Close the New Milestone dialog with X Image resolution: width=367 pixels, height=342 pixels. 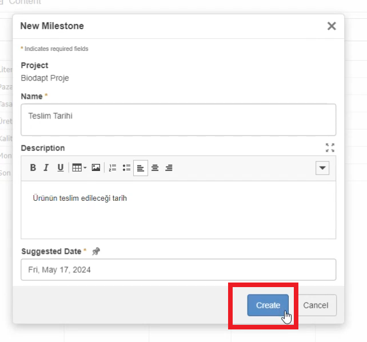click(331, 26)
